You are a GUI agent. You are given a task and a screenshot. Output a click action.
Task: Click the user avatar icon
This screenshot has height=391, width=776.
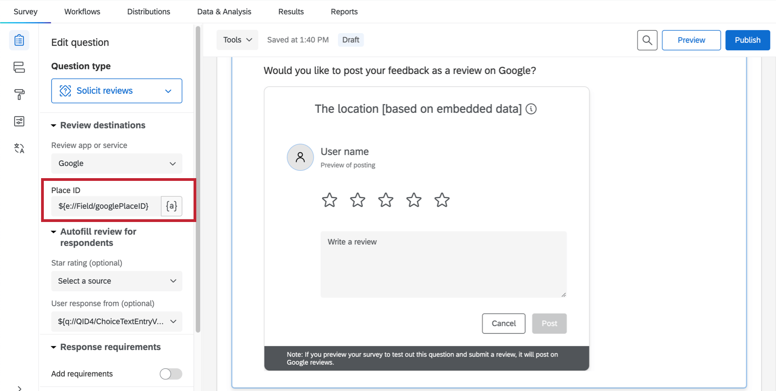point(300,157)
